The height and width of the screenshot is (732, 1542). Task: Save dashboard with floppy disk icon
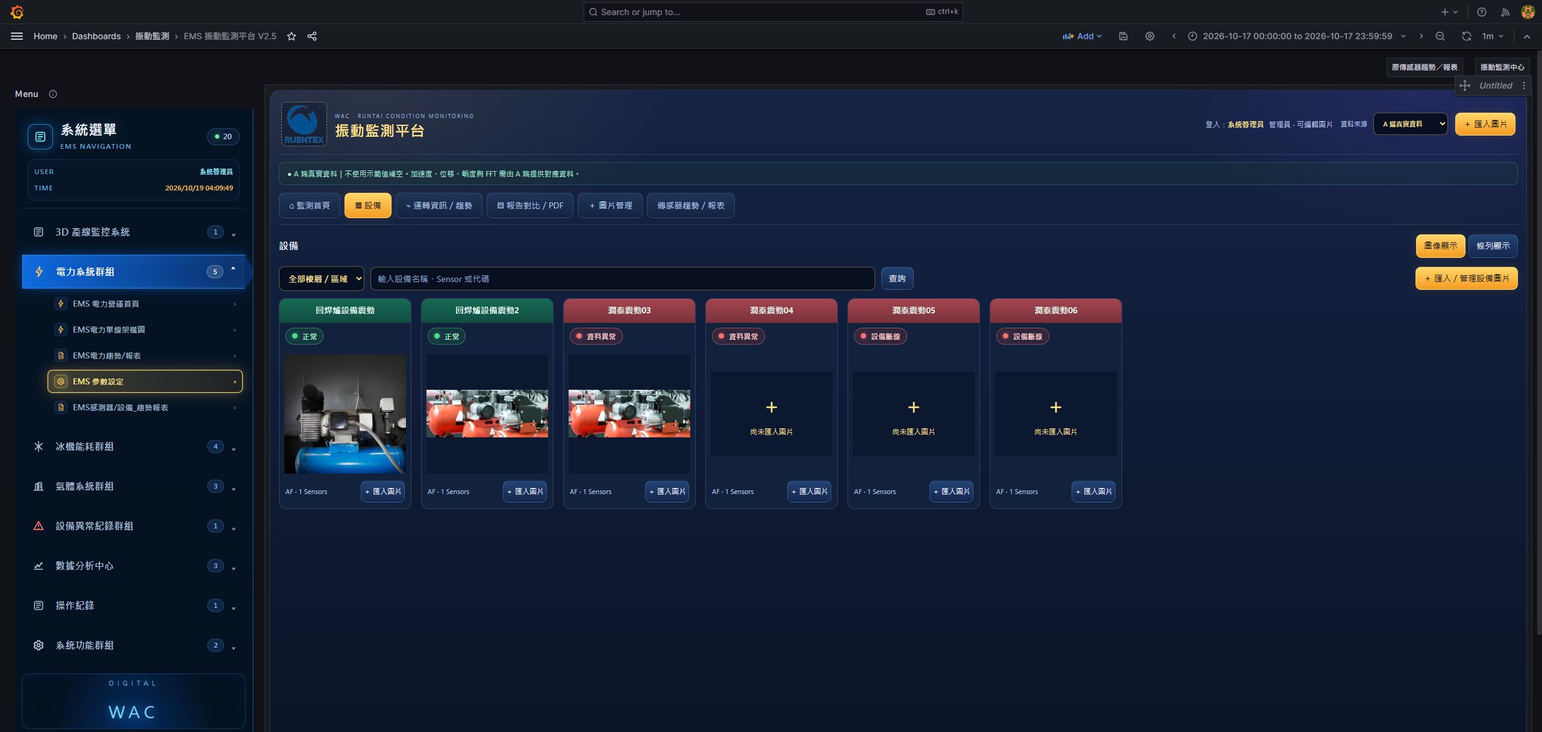[1123, 36]
